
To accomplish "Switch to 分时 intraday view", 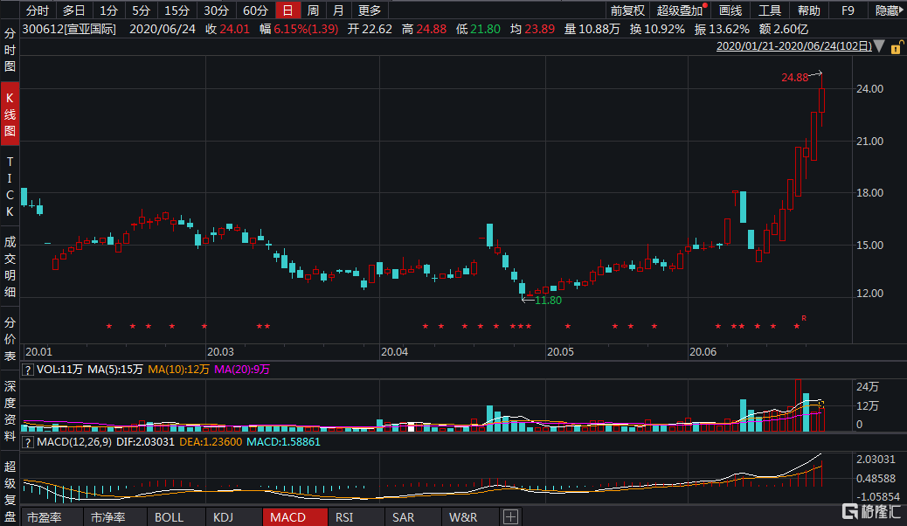I will (x=38, y=10).
